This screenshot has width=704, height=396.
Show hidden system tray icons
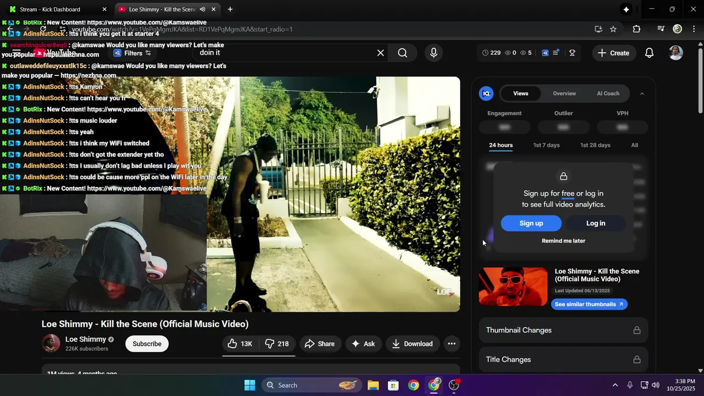coord(615,385)
